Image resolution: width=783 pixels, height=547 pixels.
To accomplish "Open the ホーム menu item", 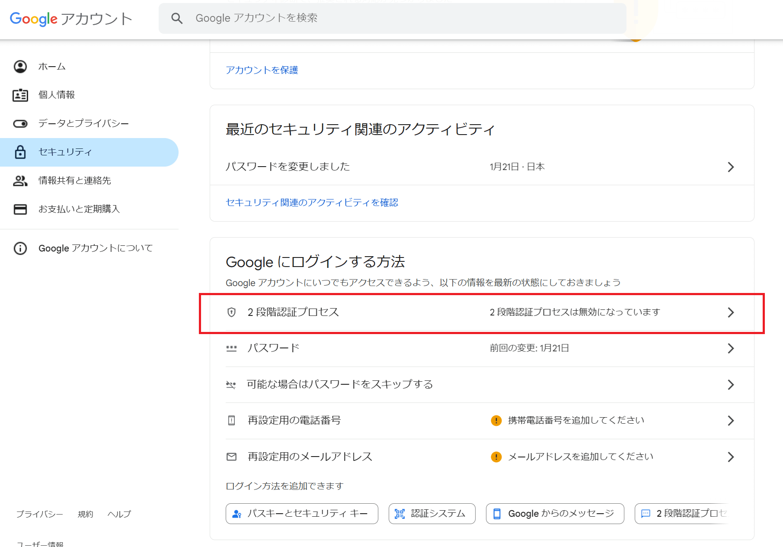I will point(89,67).
